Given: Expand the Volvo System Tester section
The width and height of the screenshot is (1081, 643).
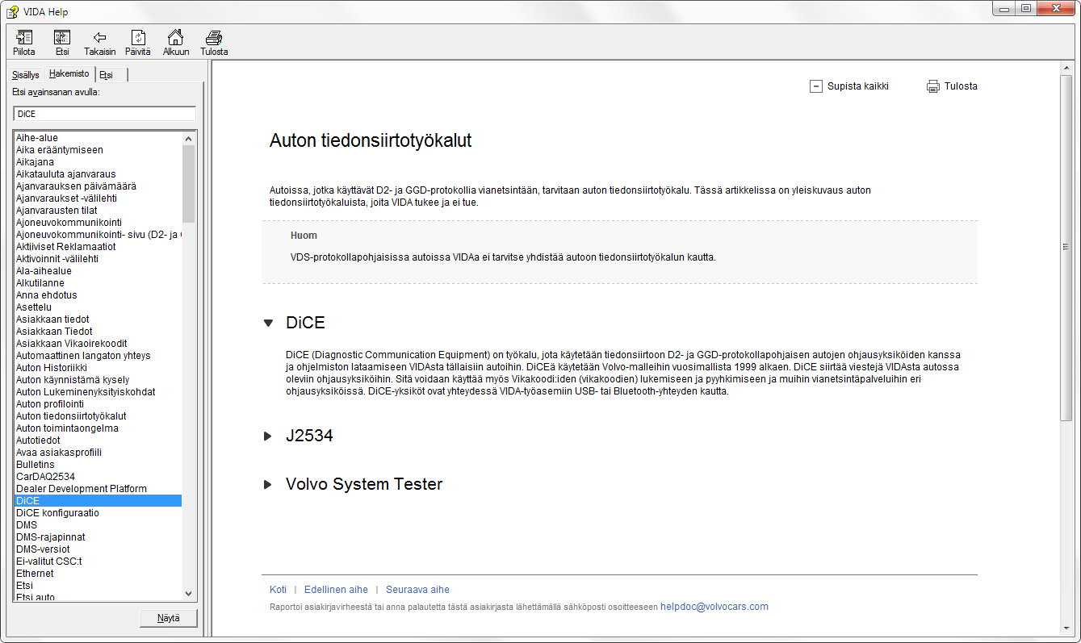Looking at the screenshot, I should [268, 485].
